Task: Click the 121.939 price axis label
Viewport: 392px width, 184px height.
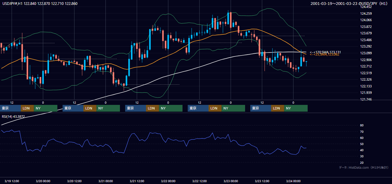Action: click(366, 93)
